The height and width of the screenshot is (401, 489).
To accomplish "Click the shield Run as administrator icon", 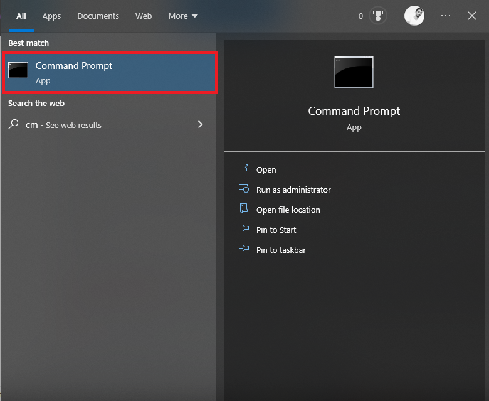I will coord(244,189).
